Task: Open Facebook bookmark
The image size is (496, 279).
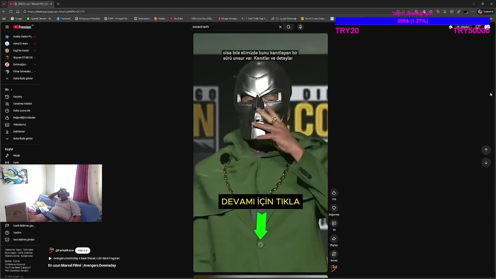Action: tap(64, 19)
